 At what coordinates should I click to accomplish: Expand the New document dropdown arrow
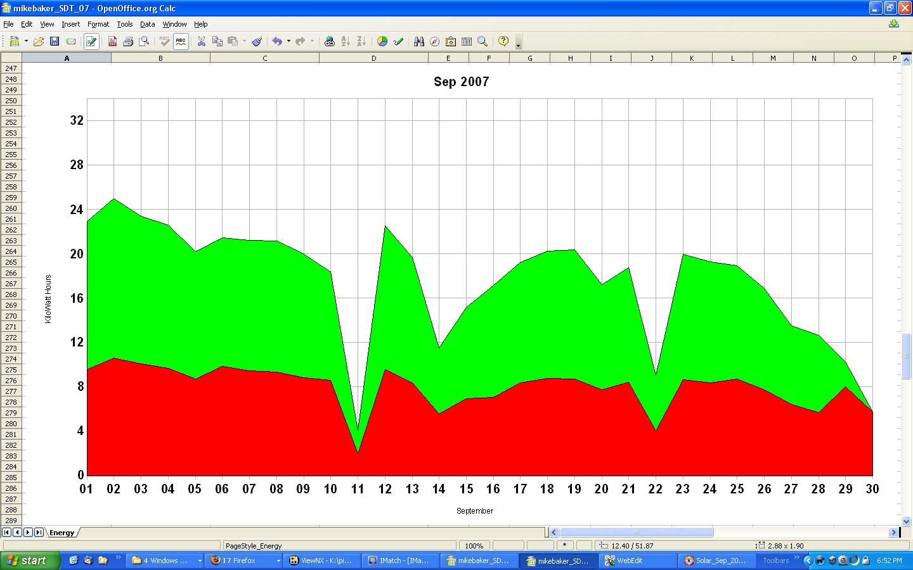tap(26, 41)
